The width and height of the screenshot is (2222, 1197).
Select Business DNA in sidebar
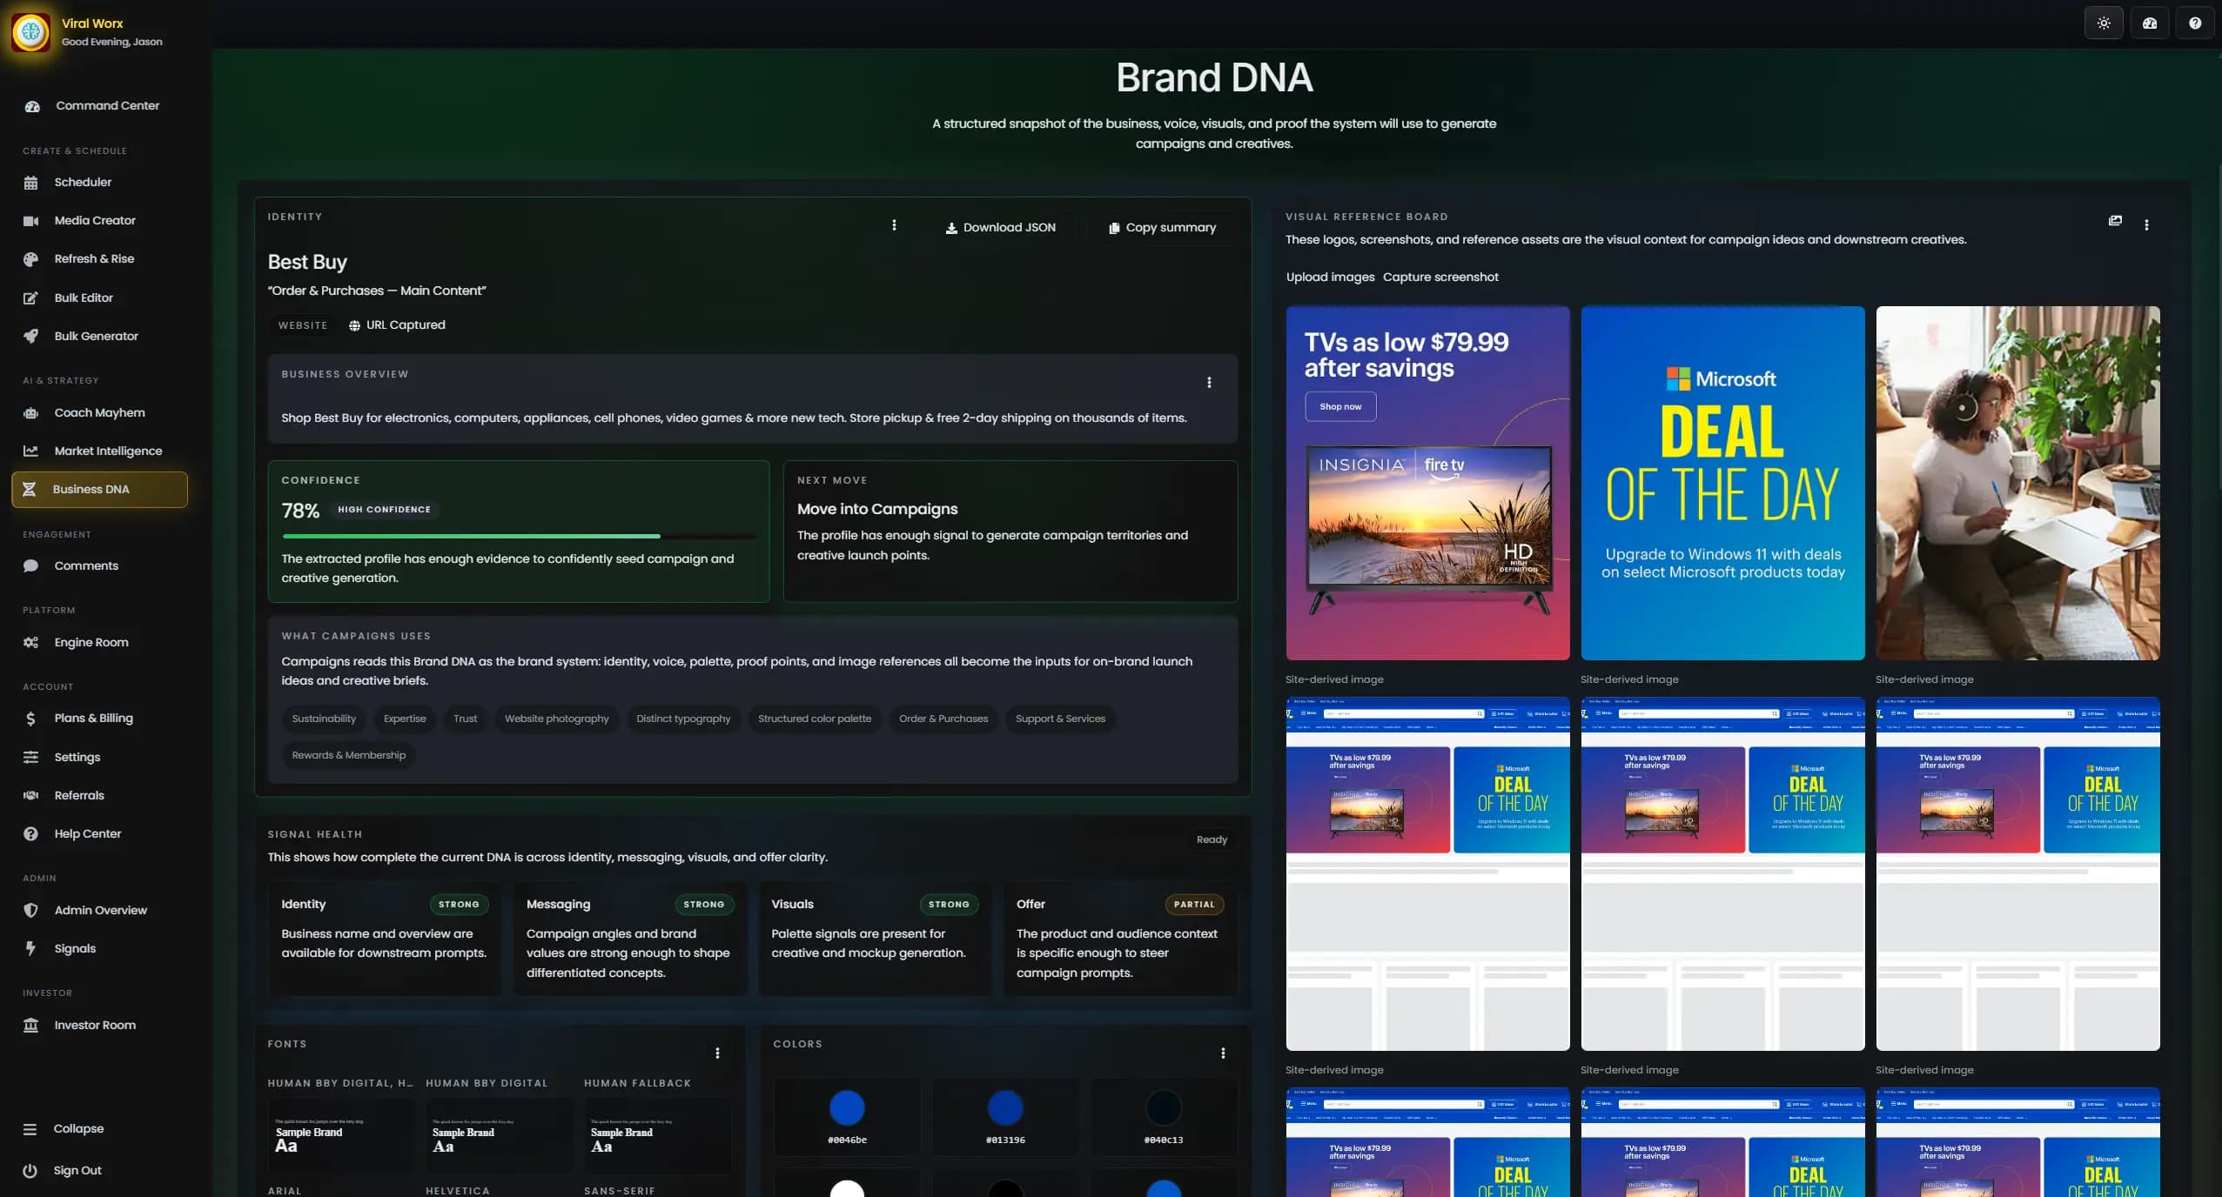pos(99,489)
